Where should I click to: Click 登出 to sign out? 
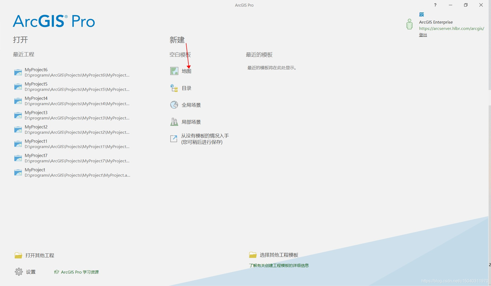click(423, 35)
